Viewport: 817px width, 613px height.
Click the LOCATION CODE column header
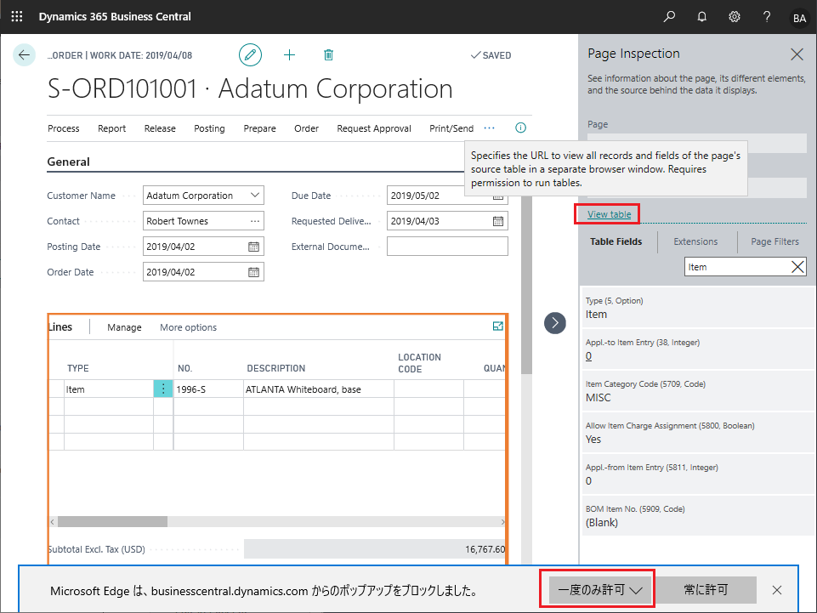point(419,363)
